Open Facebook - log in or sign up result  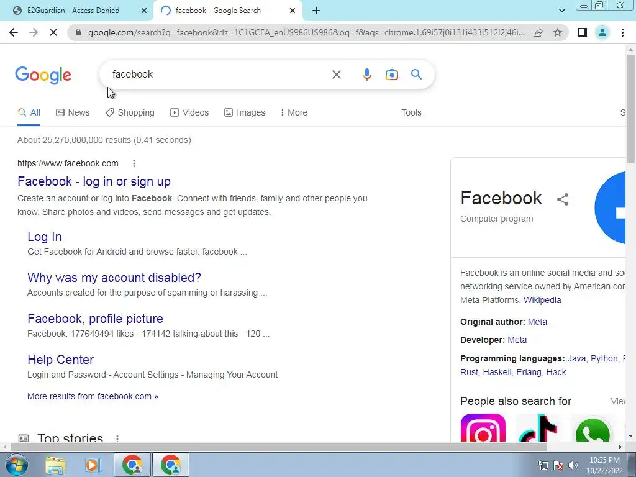[94, 181]
